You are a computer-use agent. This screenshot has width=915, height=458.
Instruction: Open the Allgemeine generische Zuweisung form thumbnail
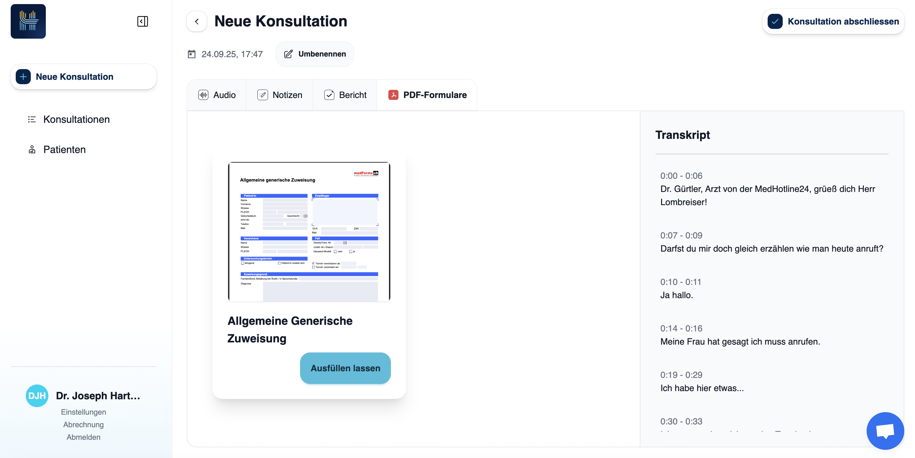tap(309, 232)
